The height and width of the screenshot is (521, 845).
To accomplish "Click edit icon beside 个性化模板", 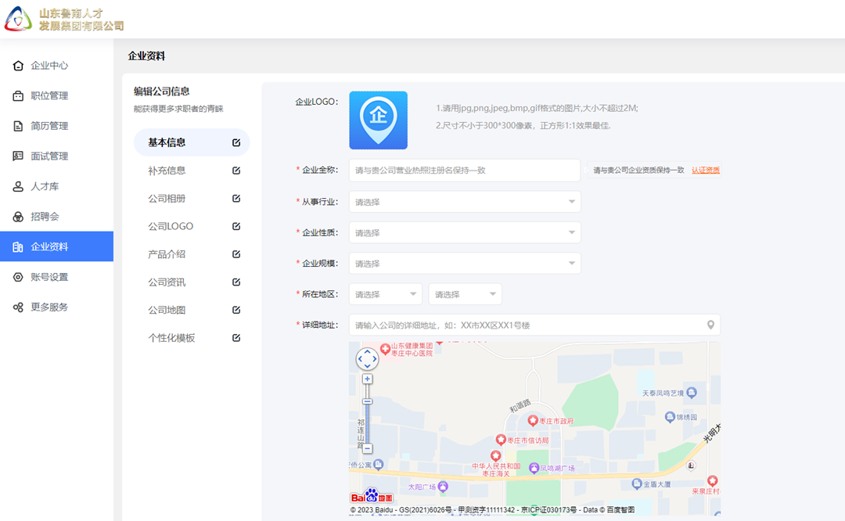I will [236, 338].
